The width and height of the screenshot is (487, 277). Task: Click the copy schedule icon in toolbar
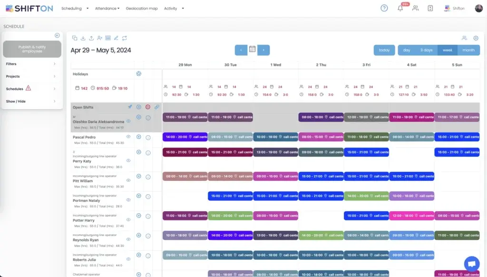pyautogui.click(x=75, y=38)
